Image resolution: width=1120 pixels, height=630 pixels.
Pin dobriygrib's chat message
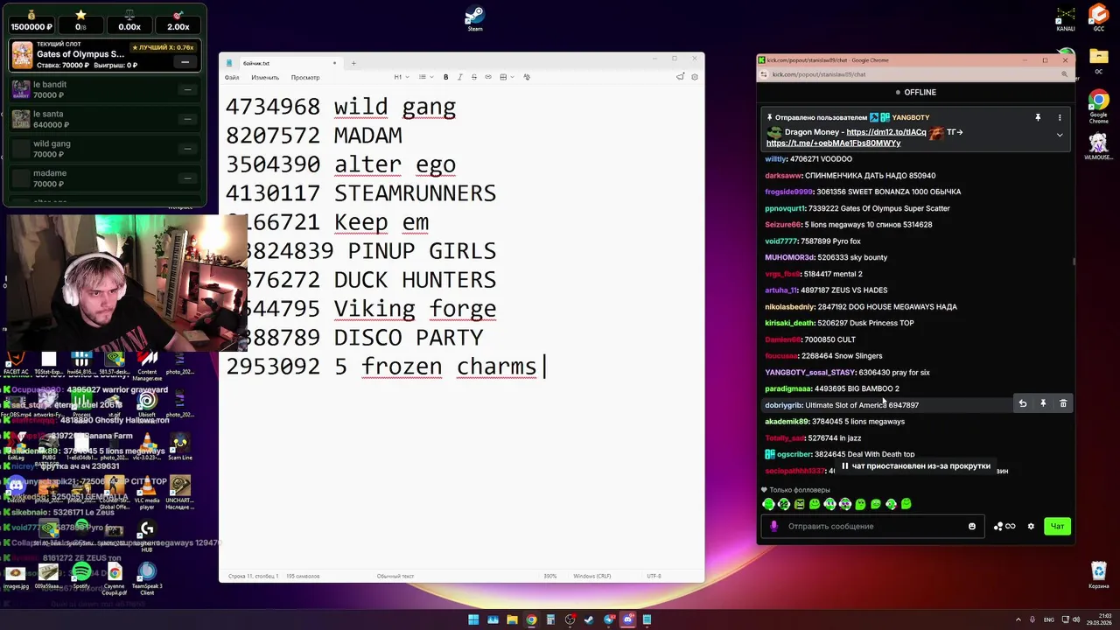[1043, 403]
